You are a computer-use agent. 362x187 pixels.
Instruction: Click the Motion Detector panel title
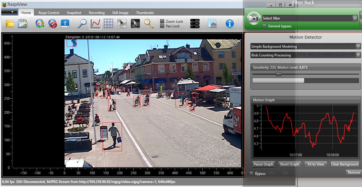point(306,37)
